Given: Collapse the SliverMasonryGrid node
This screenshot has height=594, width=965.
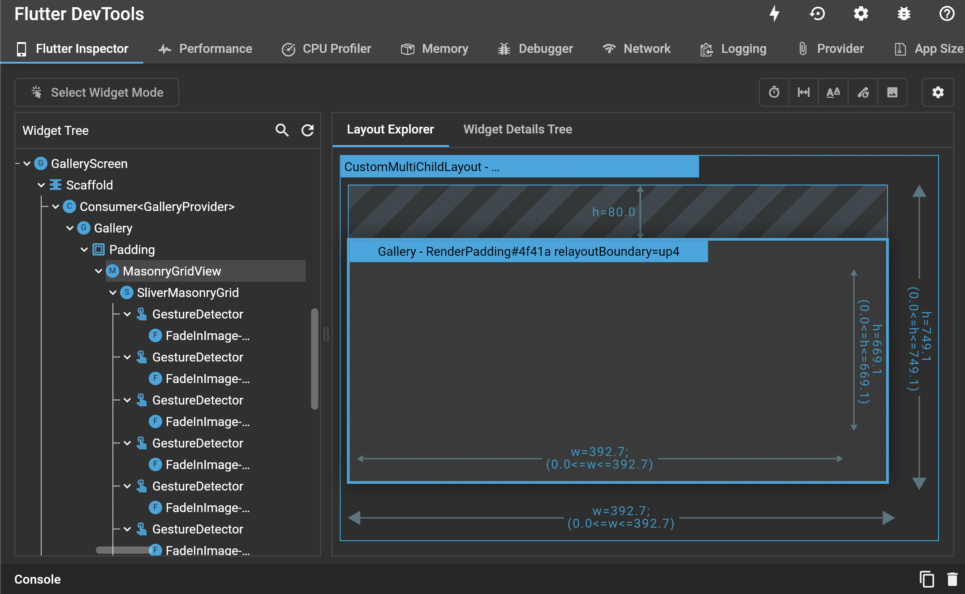Looking at the screenshot, I should tap(112, 292).
